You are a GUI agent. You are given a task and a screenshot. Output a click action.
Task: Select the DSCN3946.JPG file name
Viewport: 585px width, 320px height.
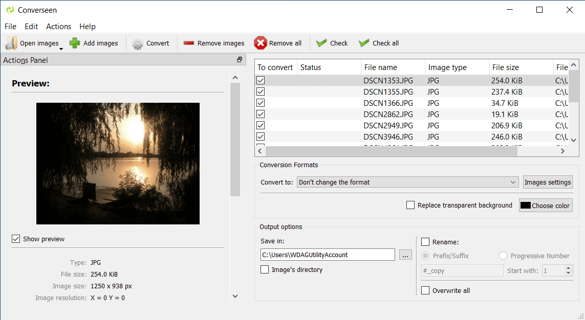pos(388,136)
